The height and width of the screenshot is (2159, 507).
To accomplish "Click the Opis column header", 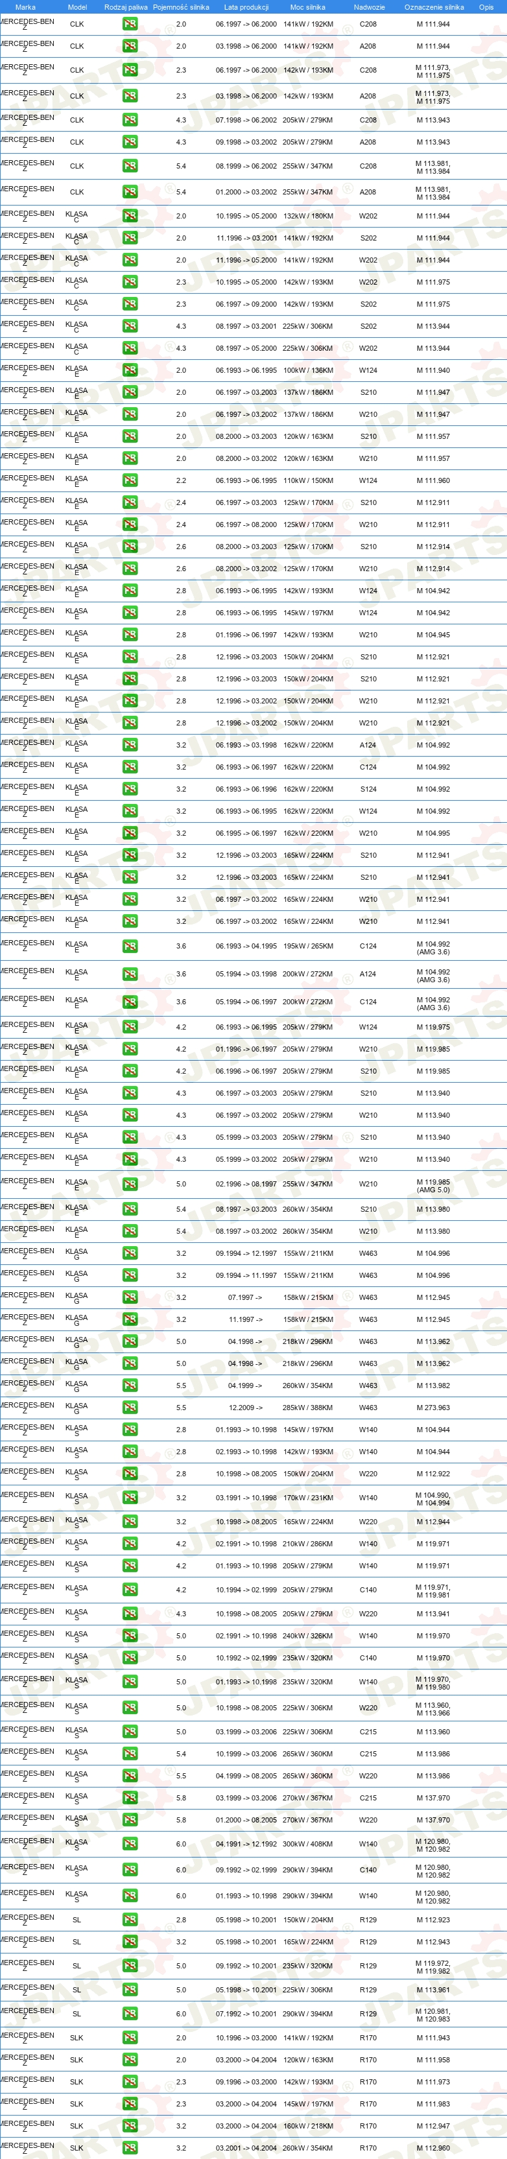I will 486,6.
